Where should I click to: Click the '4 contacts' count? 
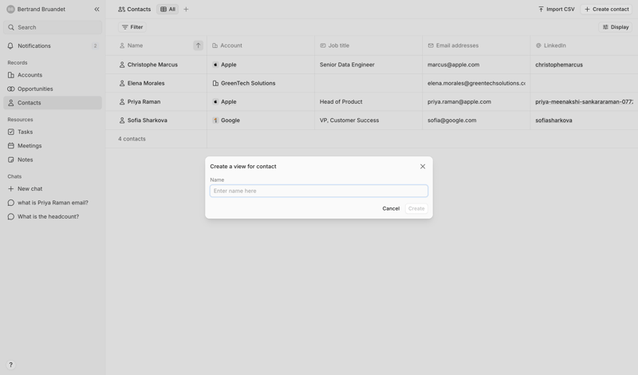coord(132,139)
